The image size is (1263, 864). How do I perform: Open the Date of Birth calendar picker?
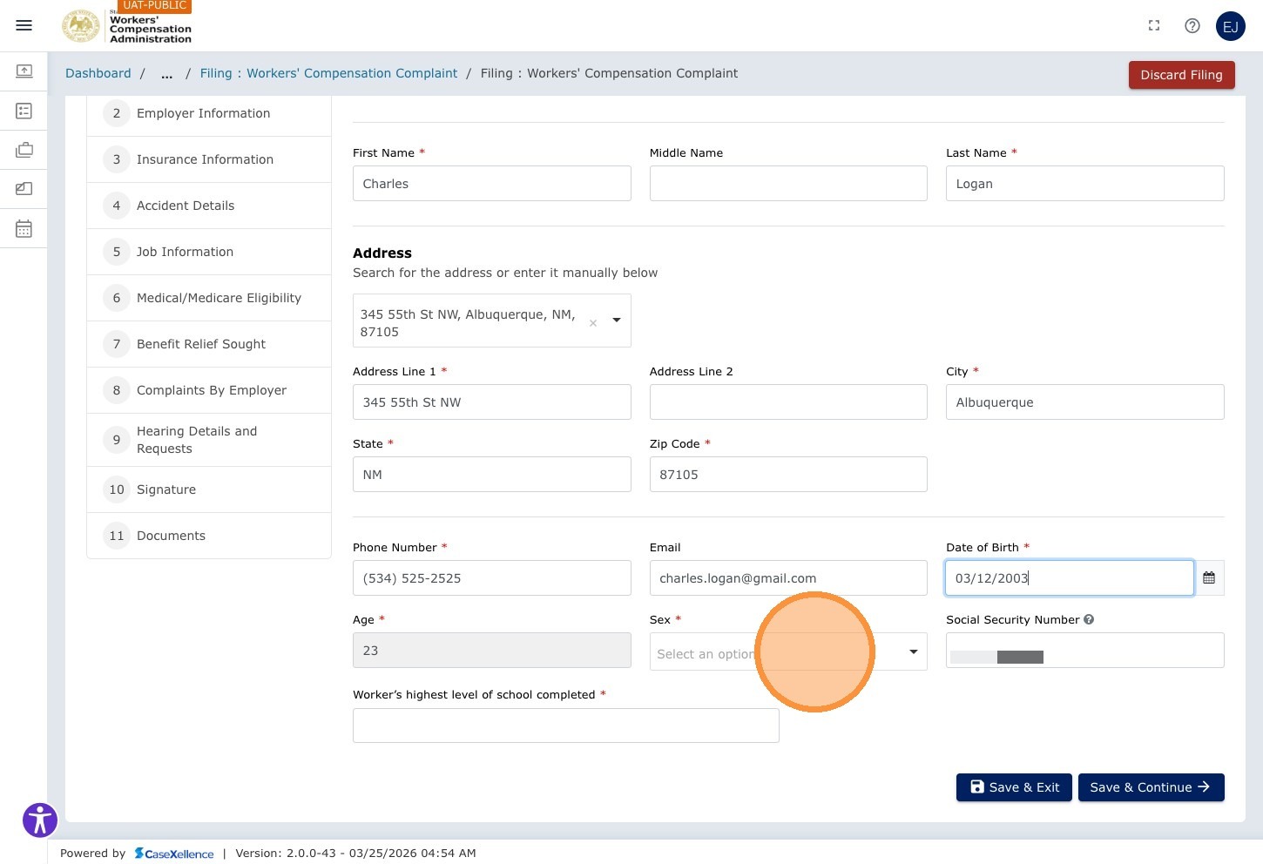[x=1209, y=578]
